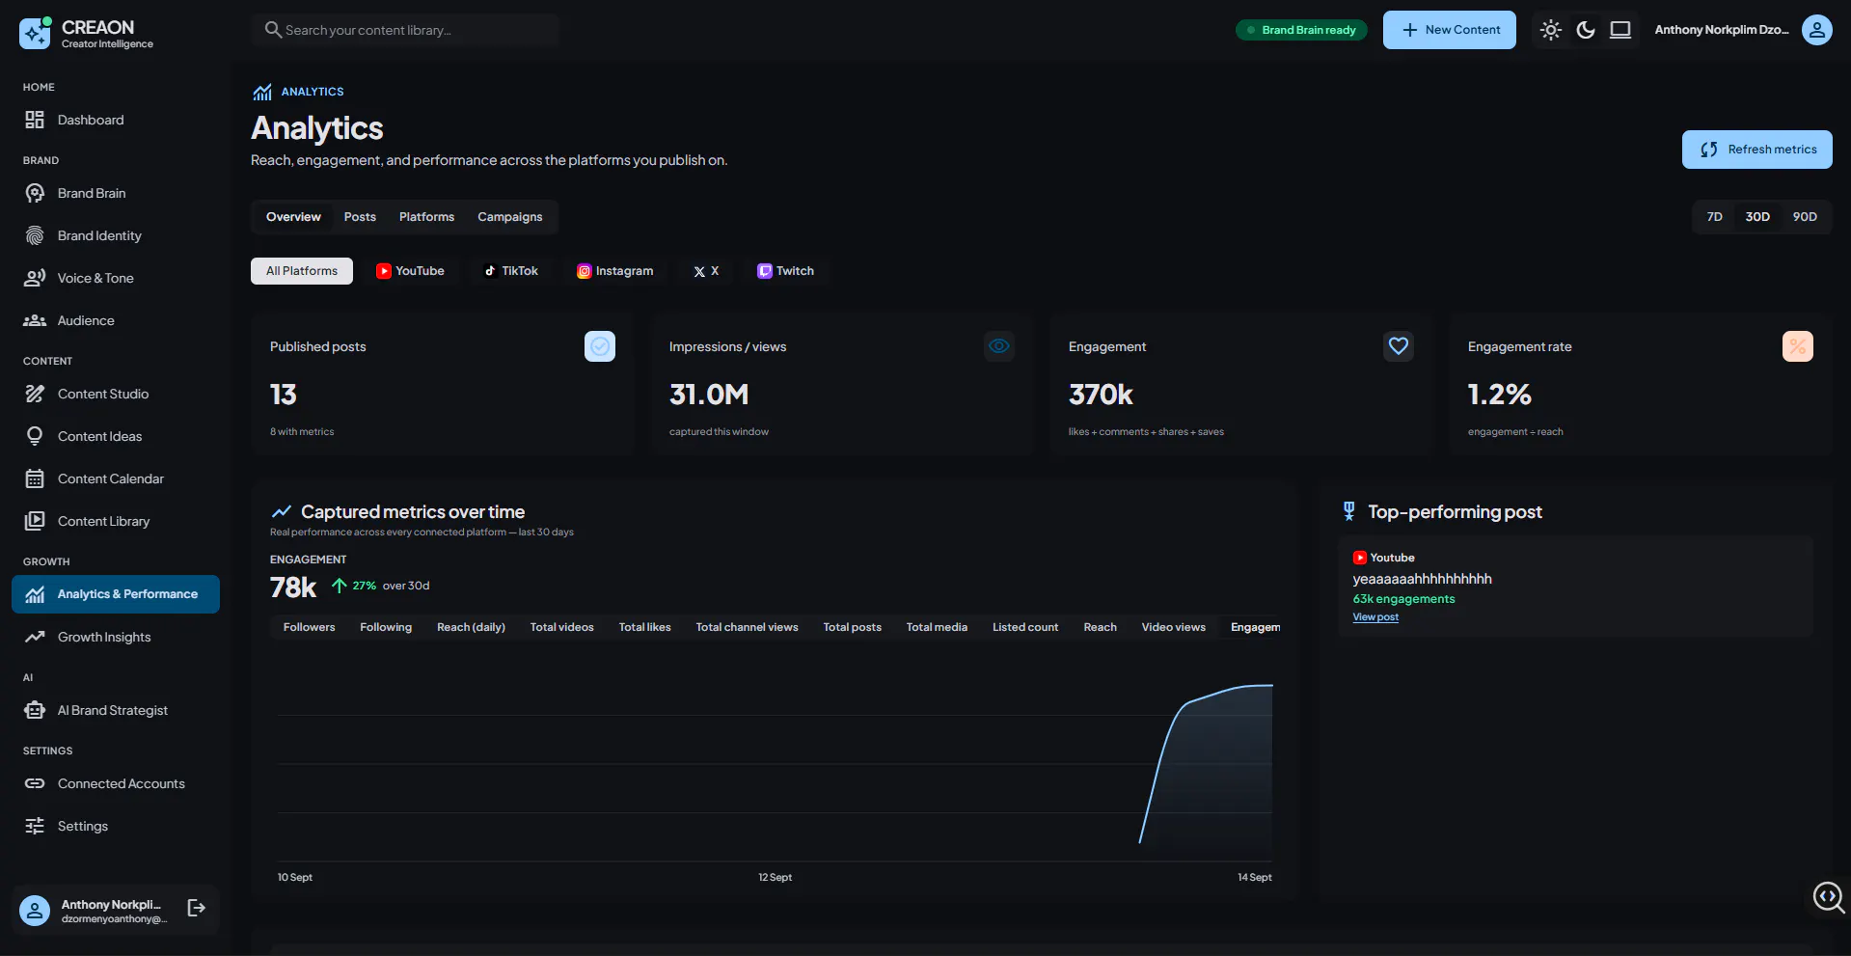Open Connected Accounts
Viewport: 1851px width, 956px height.
click(x=116, y=783)
